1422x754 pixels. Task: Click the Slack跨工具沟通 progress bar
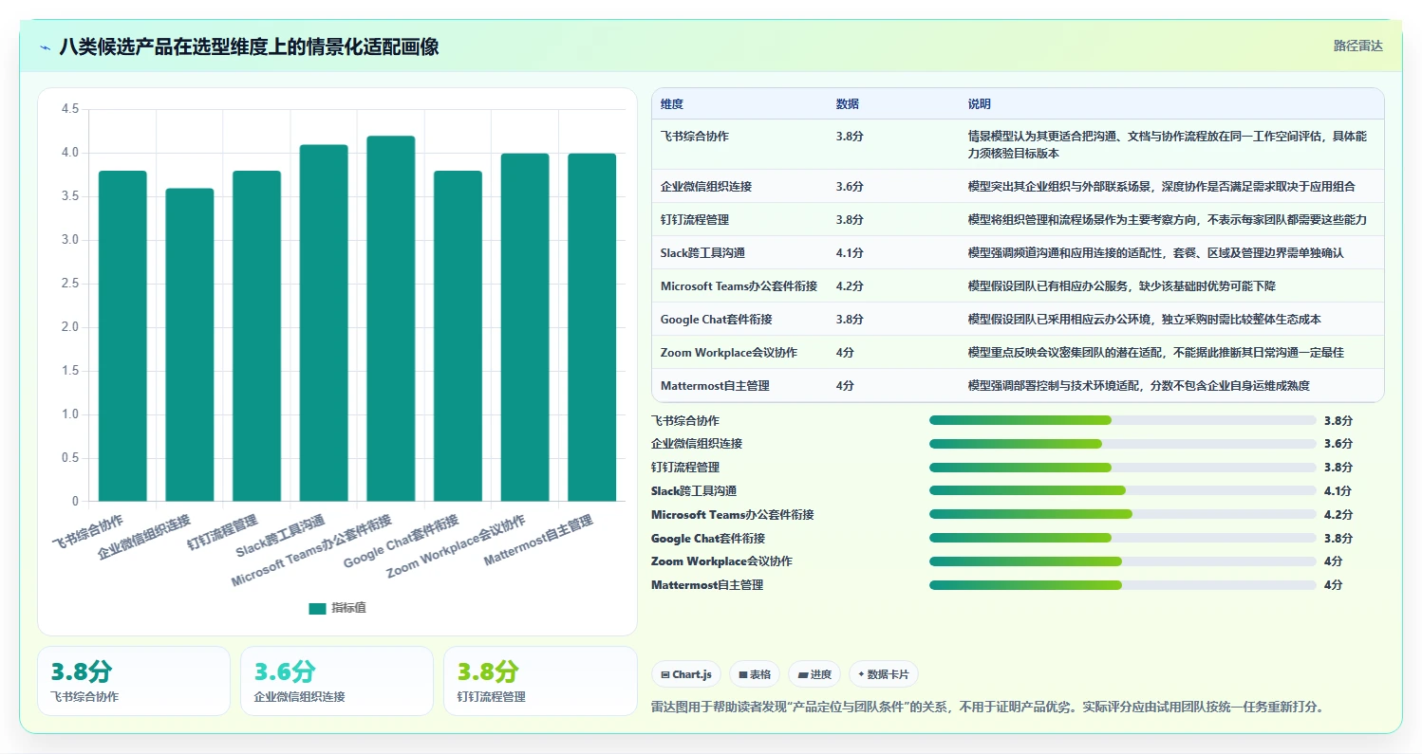[x=1122, y=490]
